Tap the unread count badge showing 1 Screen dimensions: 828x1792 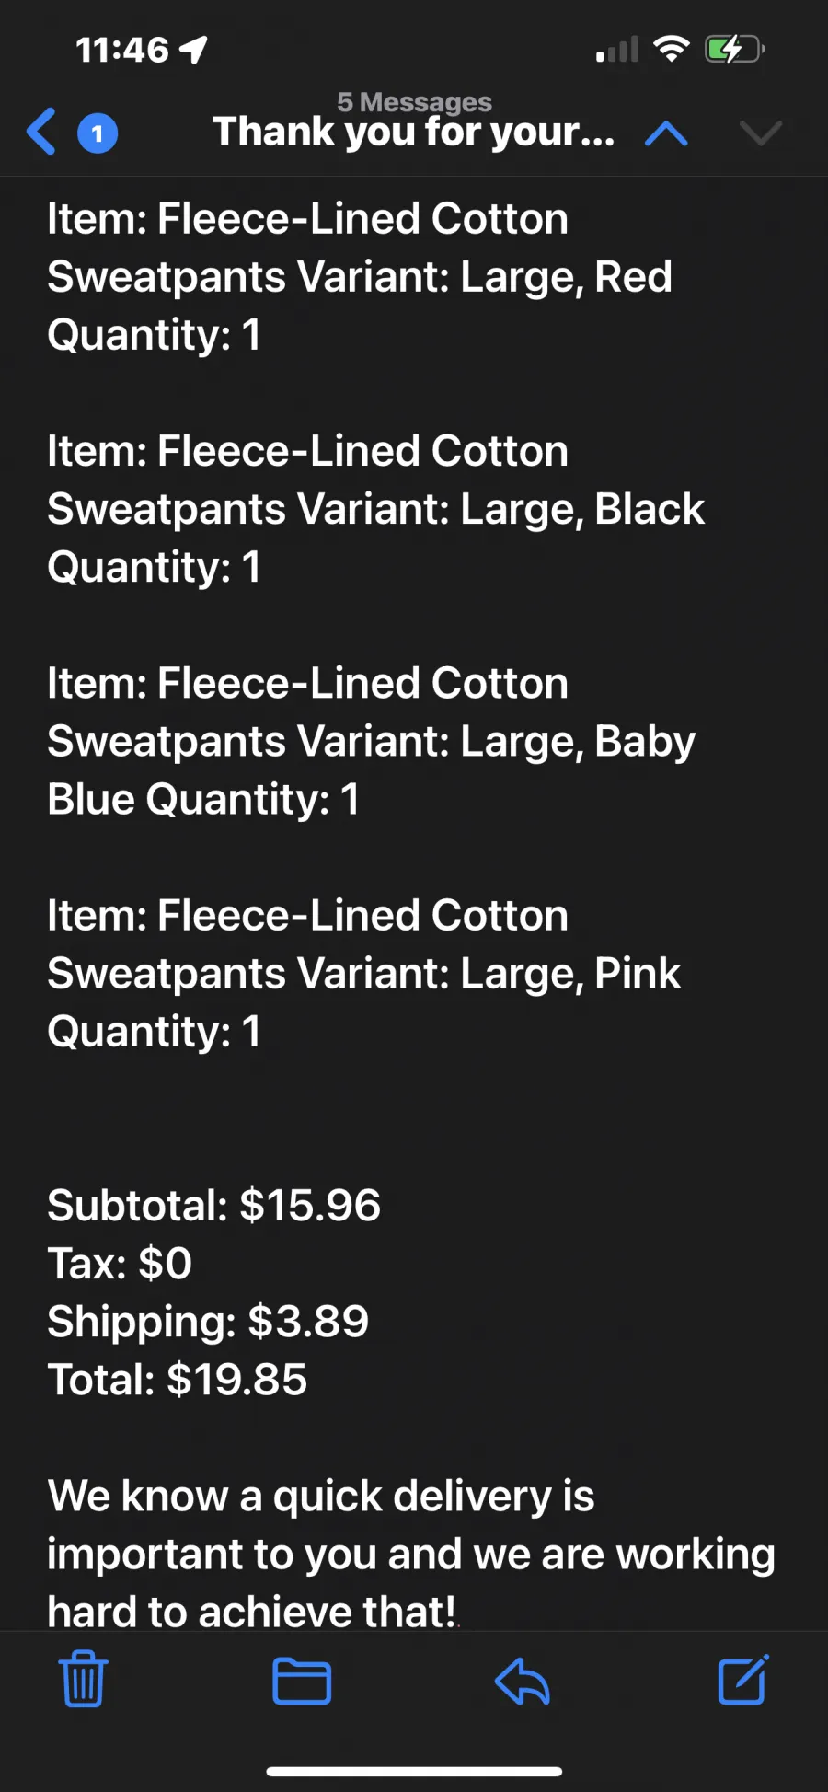pos(98,133)
